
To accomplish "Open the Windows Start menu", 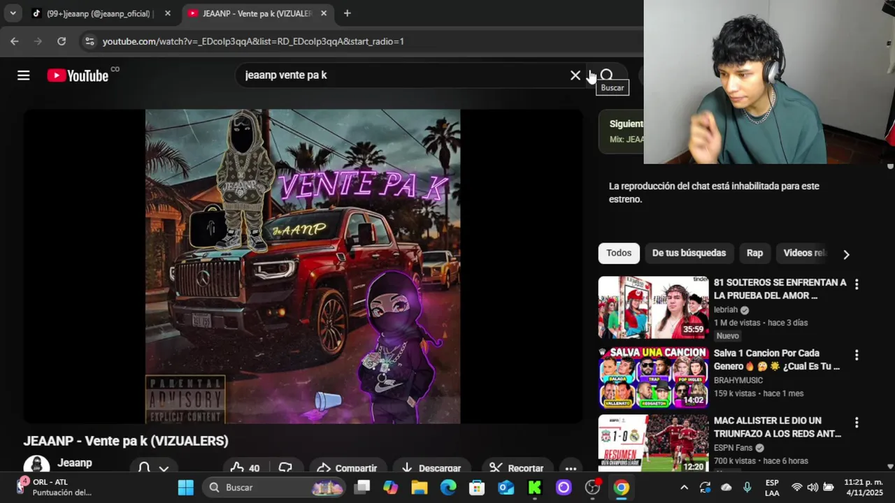I will coord(185,488).
